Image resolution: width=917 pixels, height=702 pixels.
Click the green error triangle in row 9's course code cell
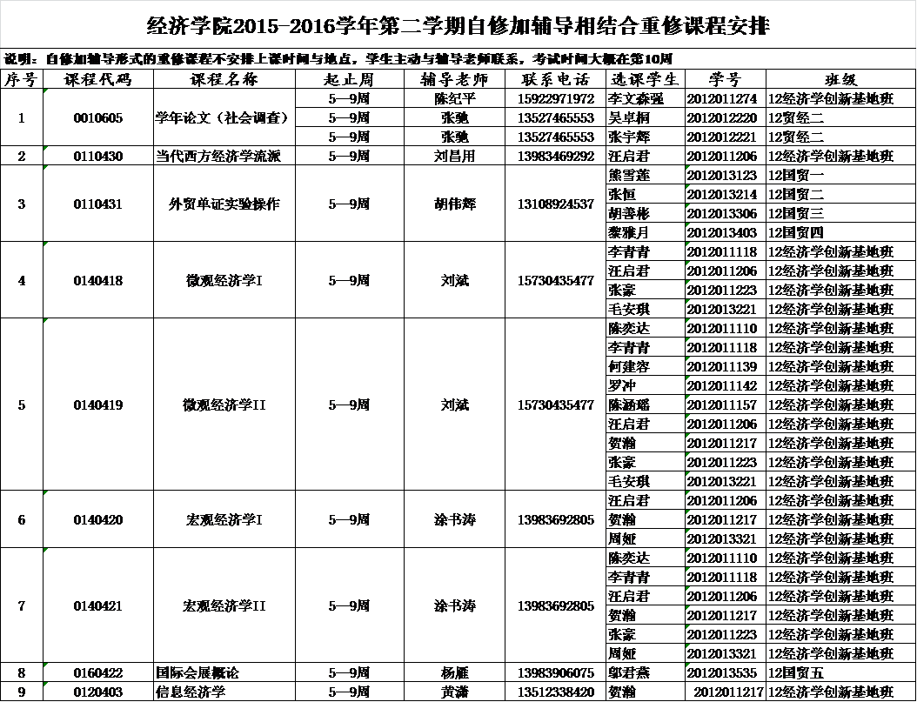point(44,685)
